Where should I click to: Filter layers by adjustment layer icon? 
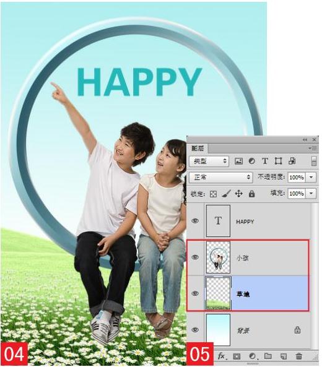(x=252, y=161)
